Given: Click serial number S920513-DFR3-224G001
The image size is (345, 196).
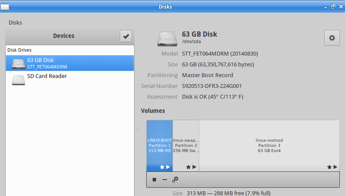Looking at the screenshot, I should pos(212,86).
